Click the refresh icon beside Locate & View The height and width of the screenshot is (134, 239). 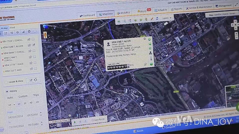pyautogui.click(x=36, y=80)
